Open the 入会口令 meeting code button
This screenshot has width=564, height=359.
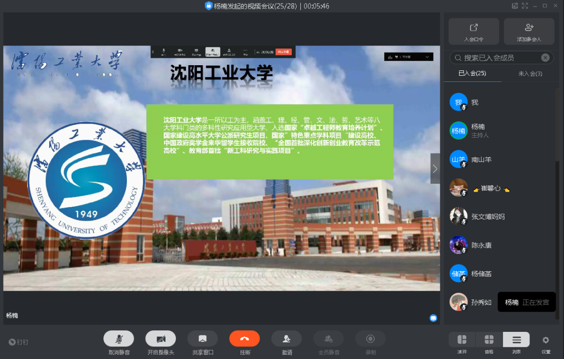coord(474,32)
